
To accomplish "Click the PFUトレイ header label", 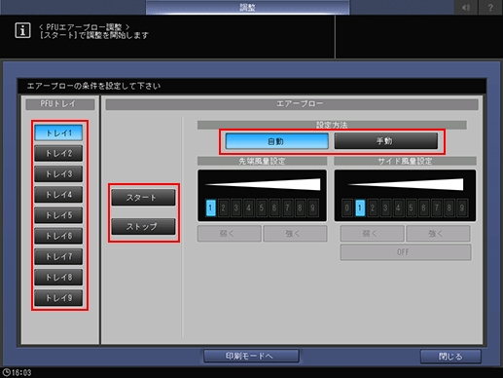I will 60,104.
